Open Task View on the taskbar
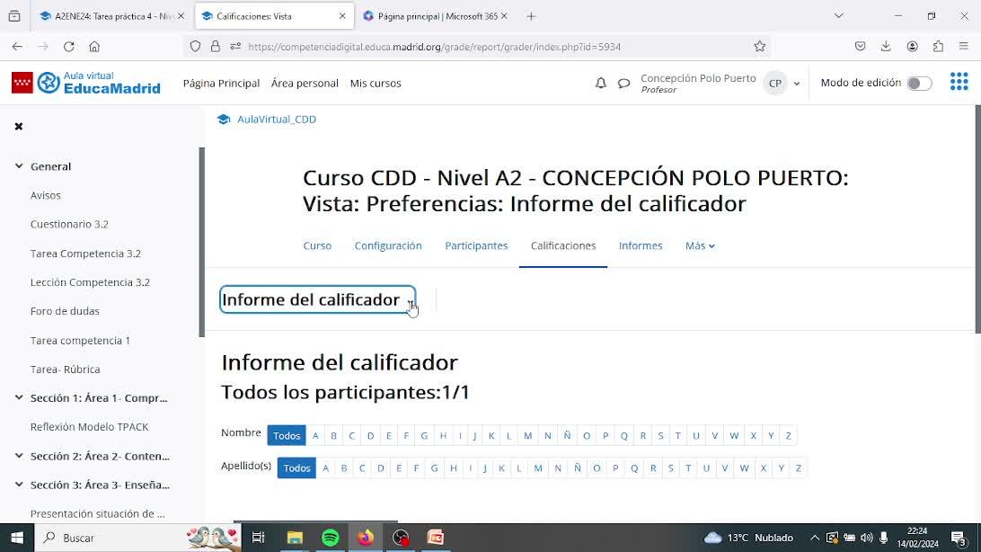Viewport: 981px width, 552px height. (258, 538)
